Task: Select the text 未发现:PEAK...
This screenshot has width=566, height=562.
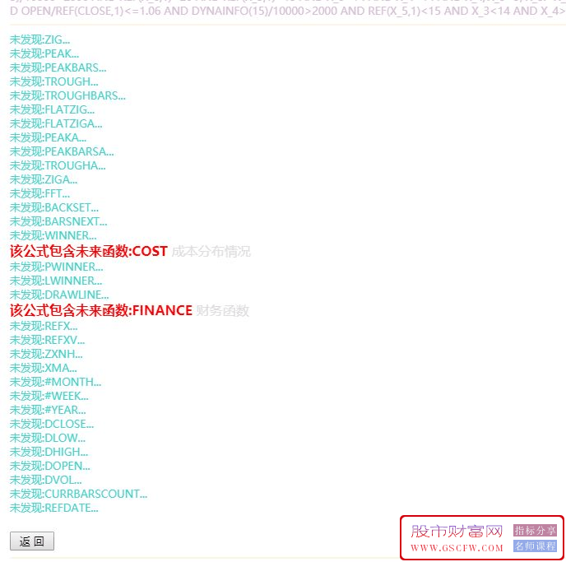Action: [44, 53]
